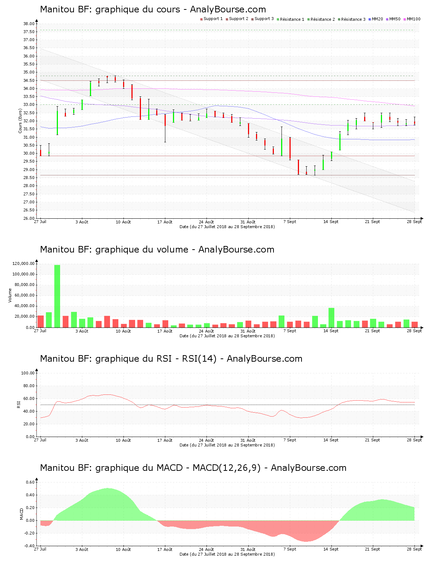
Task: Click the MACD(12,26,9) chart title
Action: pyautogui.click(x=193, y=468)
